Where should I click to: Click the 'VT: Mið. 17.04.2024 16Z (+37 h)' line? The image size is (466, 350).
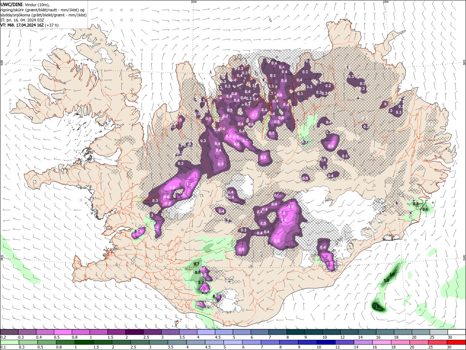click(x=29, y=25)
